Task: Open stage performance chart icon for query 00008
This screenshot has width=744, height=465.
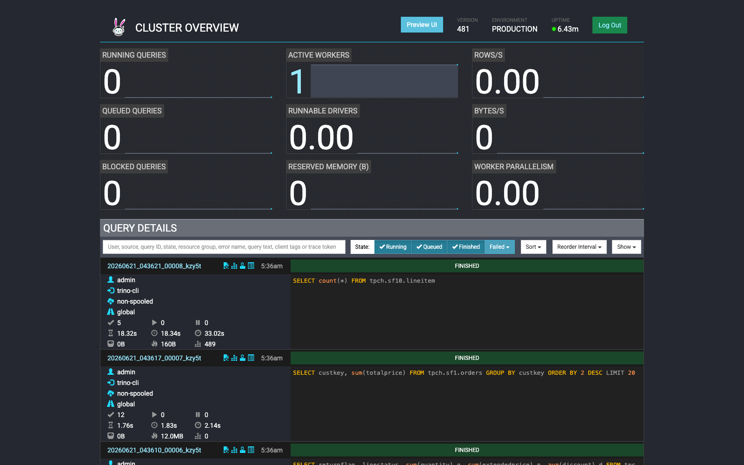Action: coord(234,266)
